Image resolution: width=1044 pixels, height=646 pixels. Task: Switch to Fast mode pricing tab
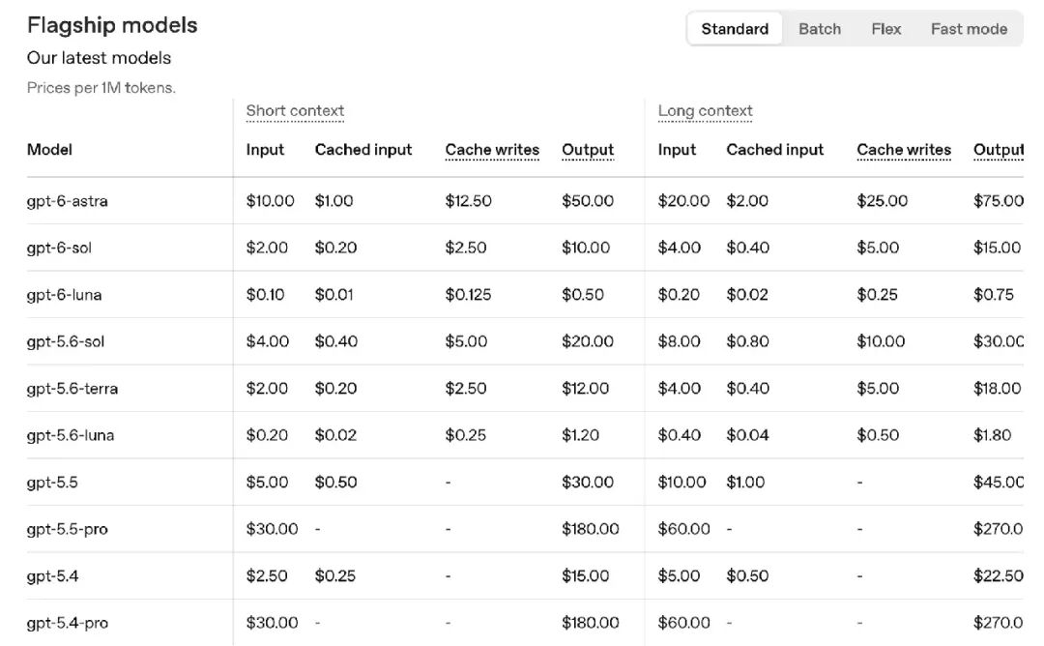[x=969, y=29]
